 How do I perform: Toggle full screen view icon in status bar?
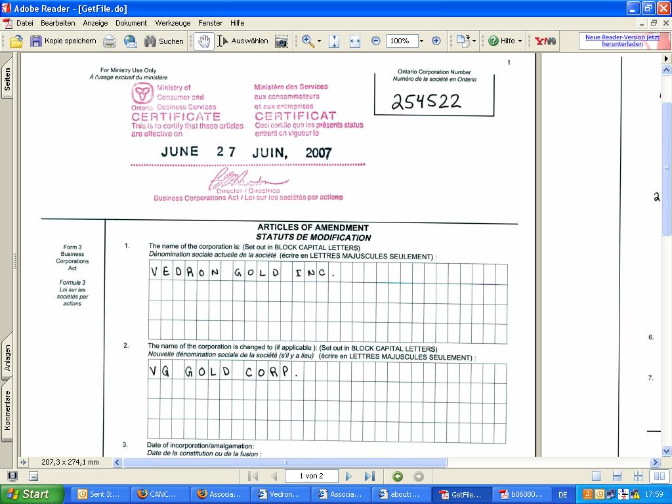tap(13, 476)
